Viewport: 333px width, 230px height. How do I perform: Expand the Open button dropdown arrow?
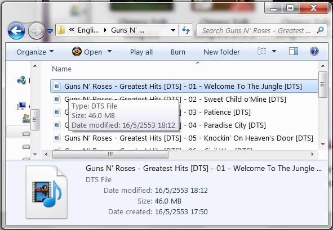[x=109, y=52]
